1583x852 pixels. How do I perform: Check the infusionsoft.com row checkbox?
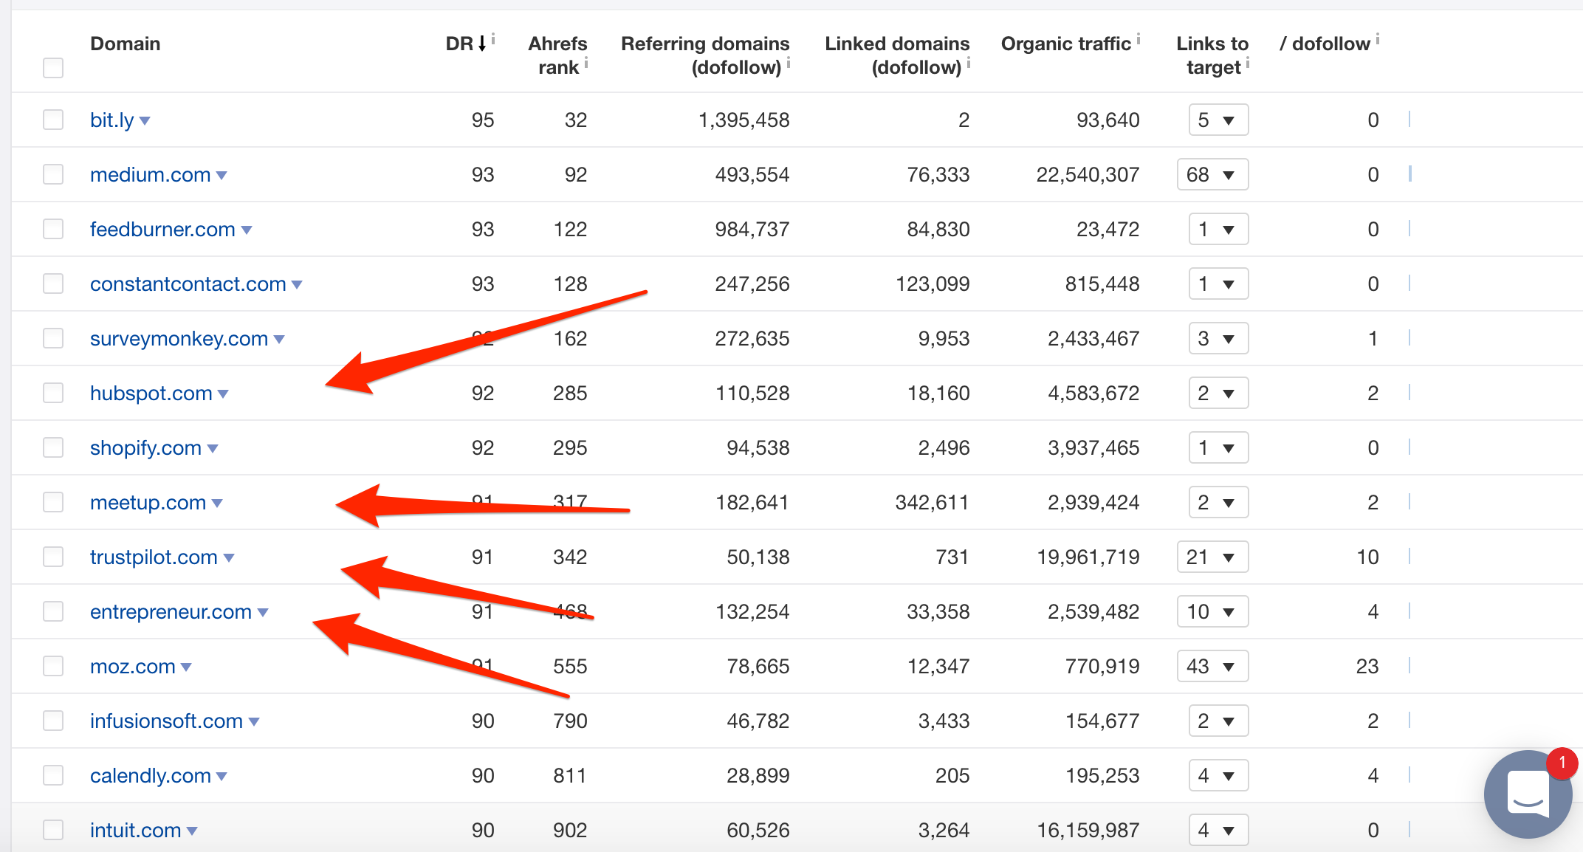(x=53, y=721)
